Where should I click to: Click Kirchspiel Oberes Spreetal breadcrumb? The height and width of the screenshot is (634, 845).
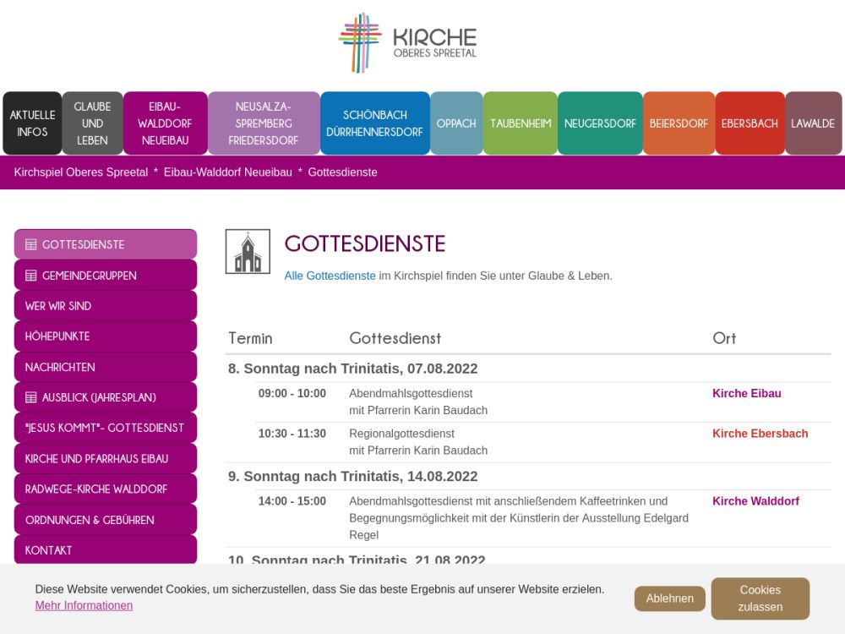pyautogui.click(x=81, y=172)
